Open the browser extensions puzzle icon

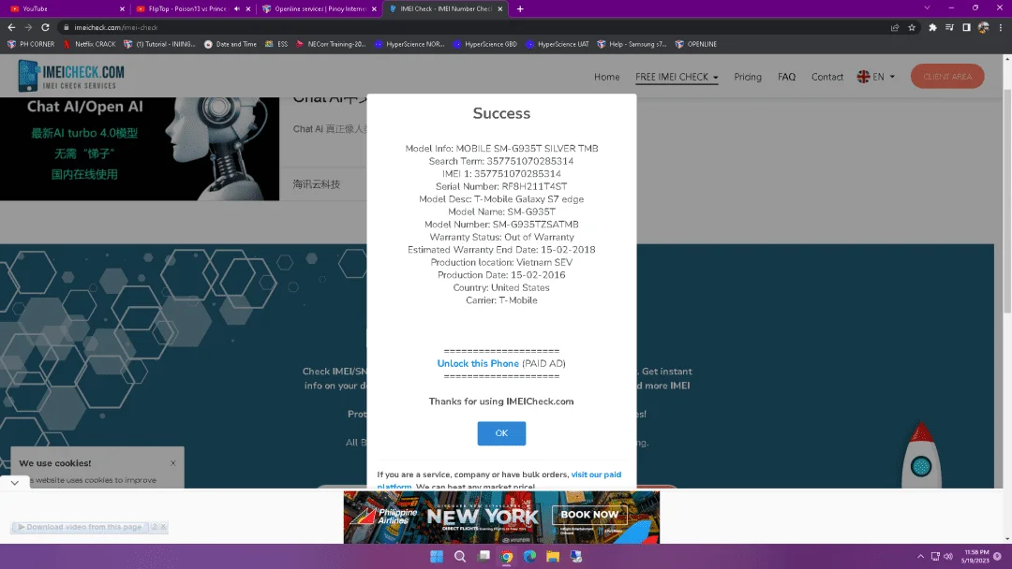[x=932, y=27]
